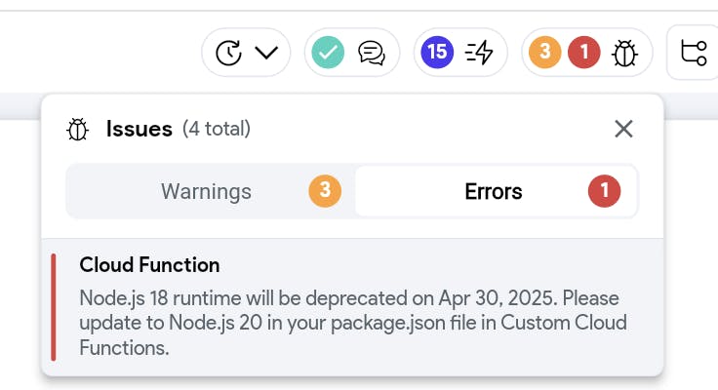Click the red 1 badge on Errors tab
The image size is (718, 390).
pyautogui.click(x=604, y=192)
